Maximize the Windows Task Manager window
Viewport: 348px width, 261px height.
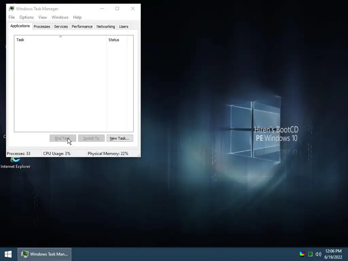[117, 8]
